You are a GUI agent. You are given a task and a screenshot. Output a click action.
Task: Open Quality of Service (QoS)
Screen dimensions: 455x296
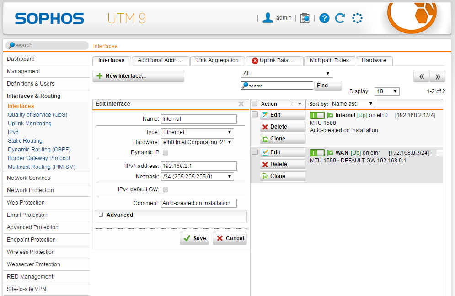[37, 115]
